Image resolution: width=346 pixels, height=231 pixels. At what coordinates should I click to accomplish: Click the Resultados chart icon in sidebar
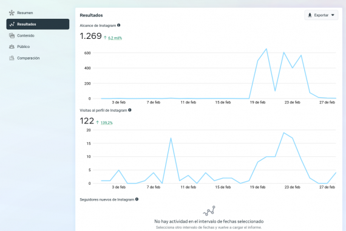pos(12,24)
